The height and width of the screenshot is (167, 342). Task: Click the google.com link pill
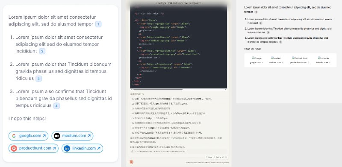coord(29,136)
